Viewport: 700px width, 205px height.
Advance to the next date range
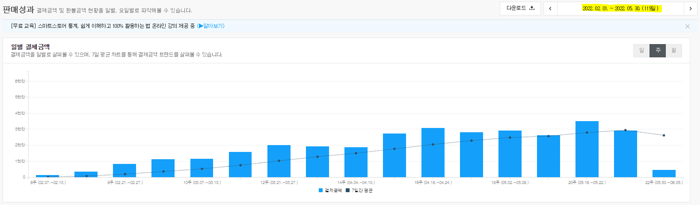click(x=690, y=9)
